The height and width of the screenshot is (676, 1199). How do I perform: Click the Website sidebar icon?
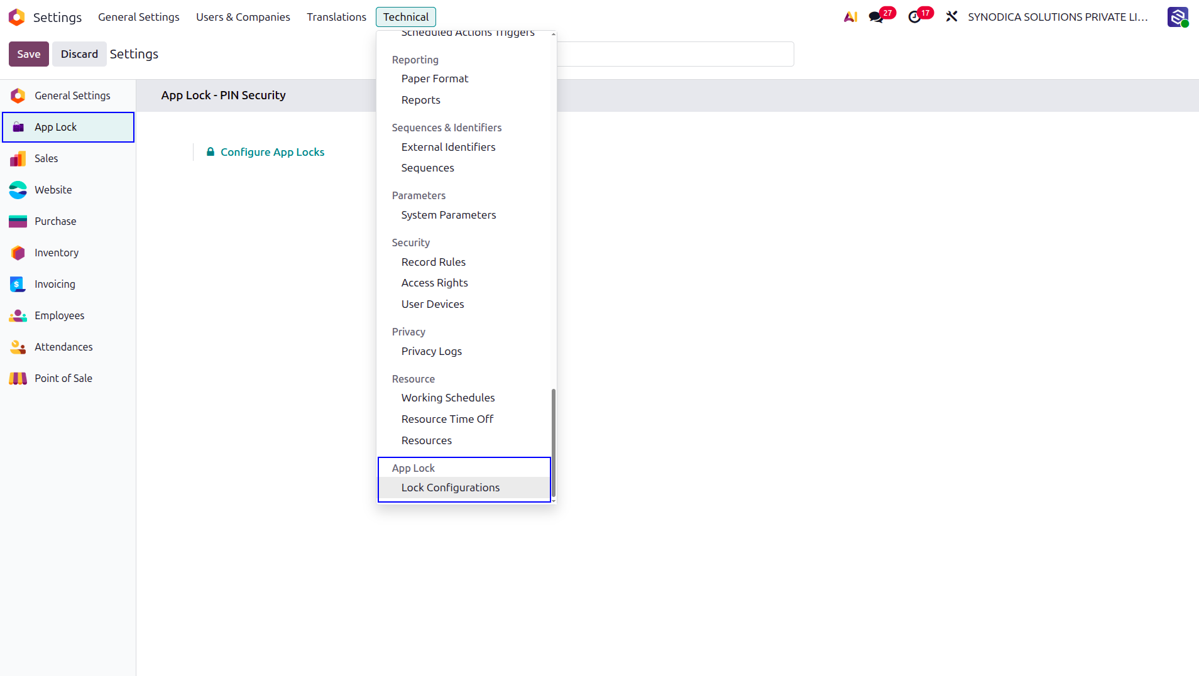coord(18,190)
